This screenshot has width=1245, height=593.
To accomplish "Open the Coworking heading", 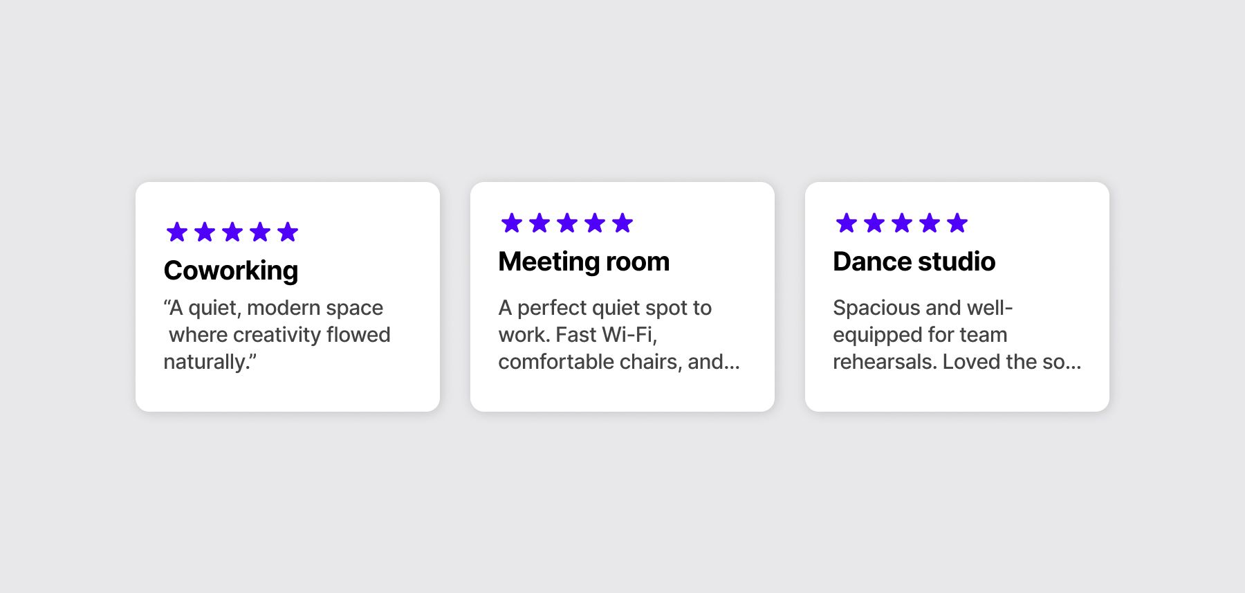I will [x=231, y=271].
